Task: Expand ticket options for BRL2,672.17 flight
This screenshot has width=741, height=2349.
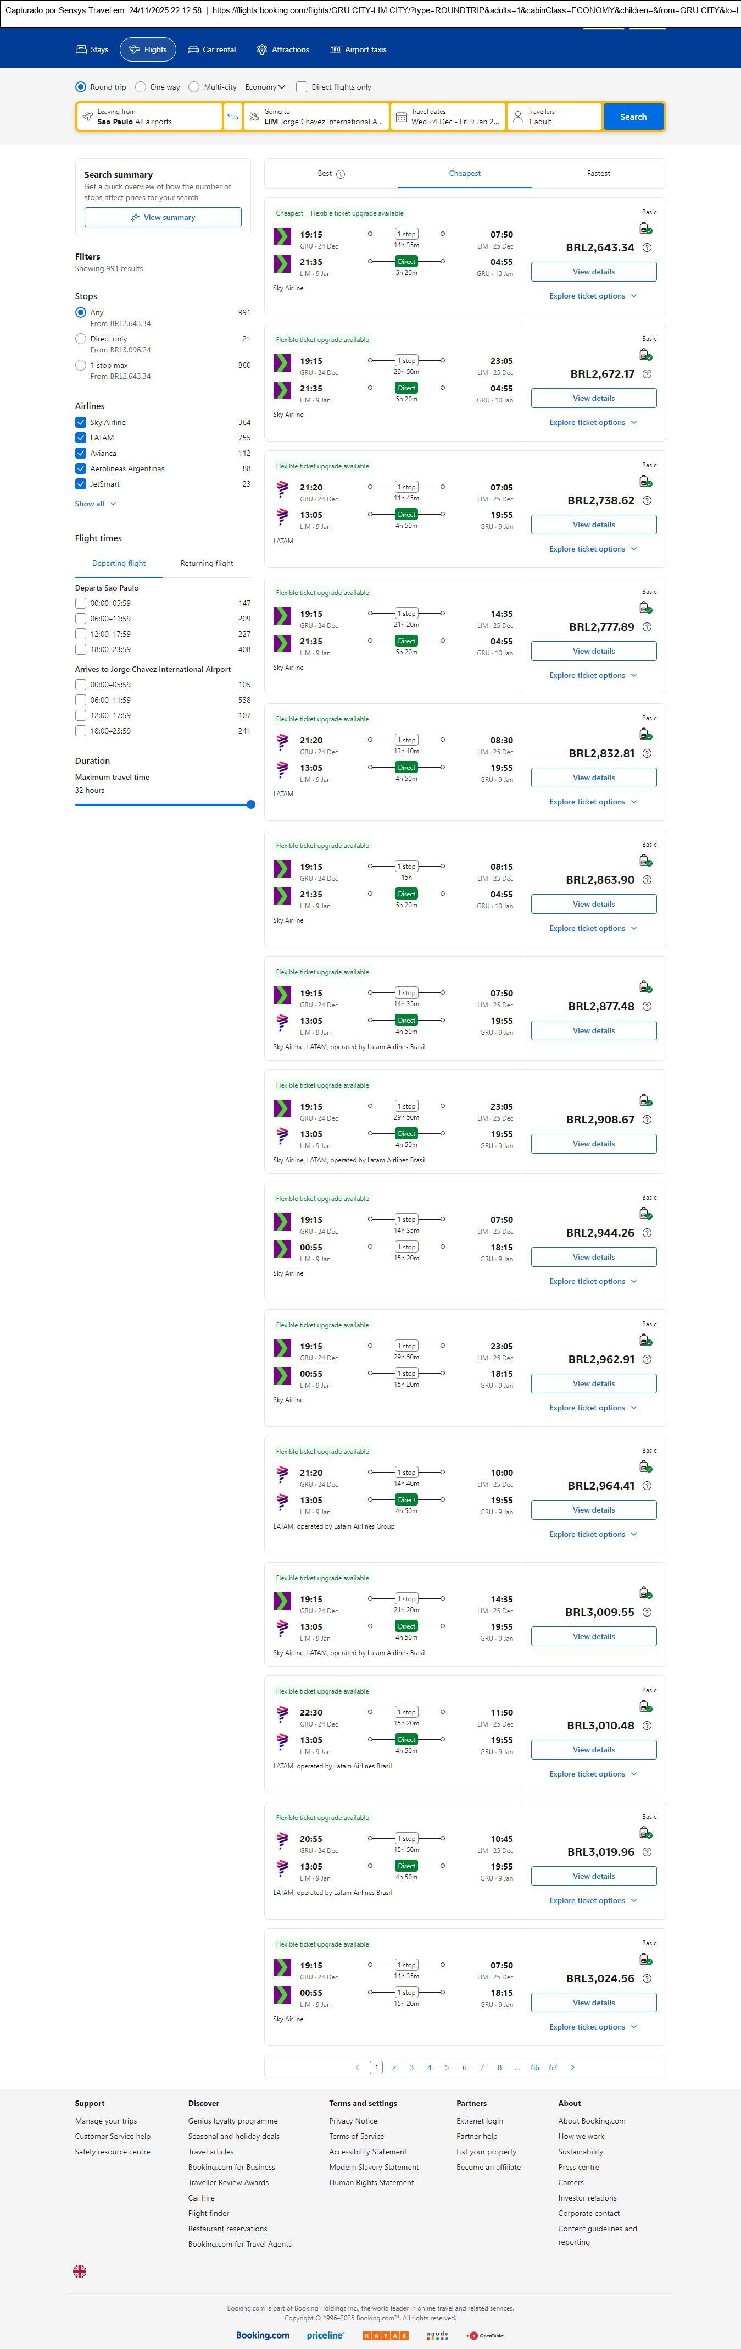Action: [x=593, y=423]
